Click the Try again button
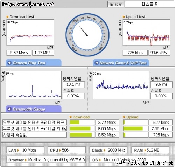This screenshot has width=175, height=167. click(115, 4)
